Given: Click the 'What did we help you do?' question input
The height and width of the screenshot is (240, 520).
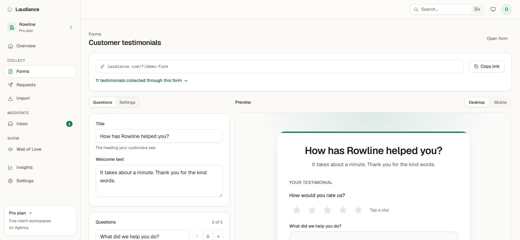Looking at the screenshot, I should 142,235.
